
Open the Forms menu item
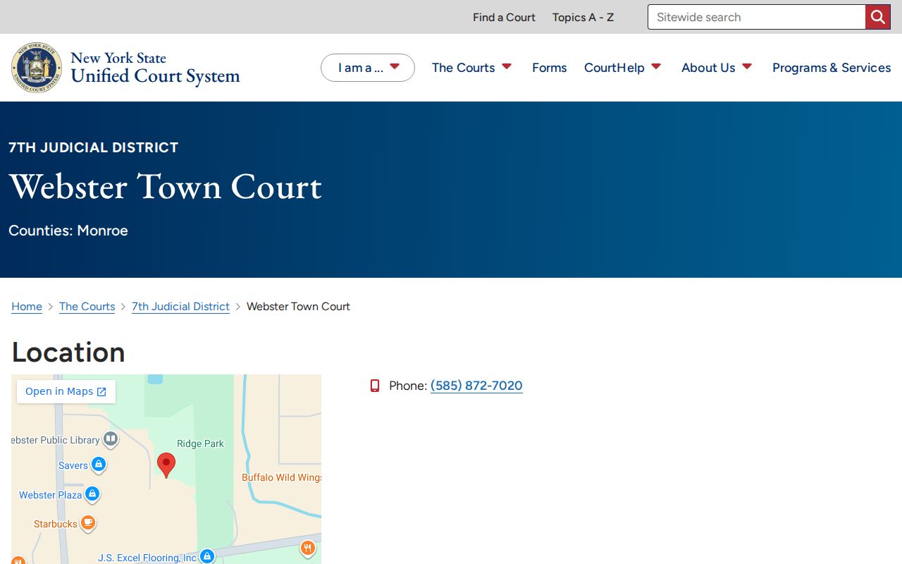click(550, 68)
